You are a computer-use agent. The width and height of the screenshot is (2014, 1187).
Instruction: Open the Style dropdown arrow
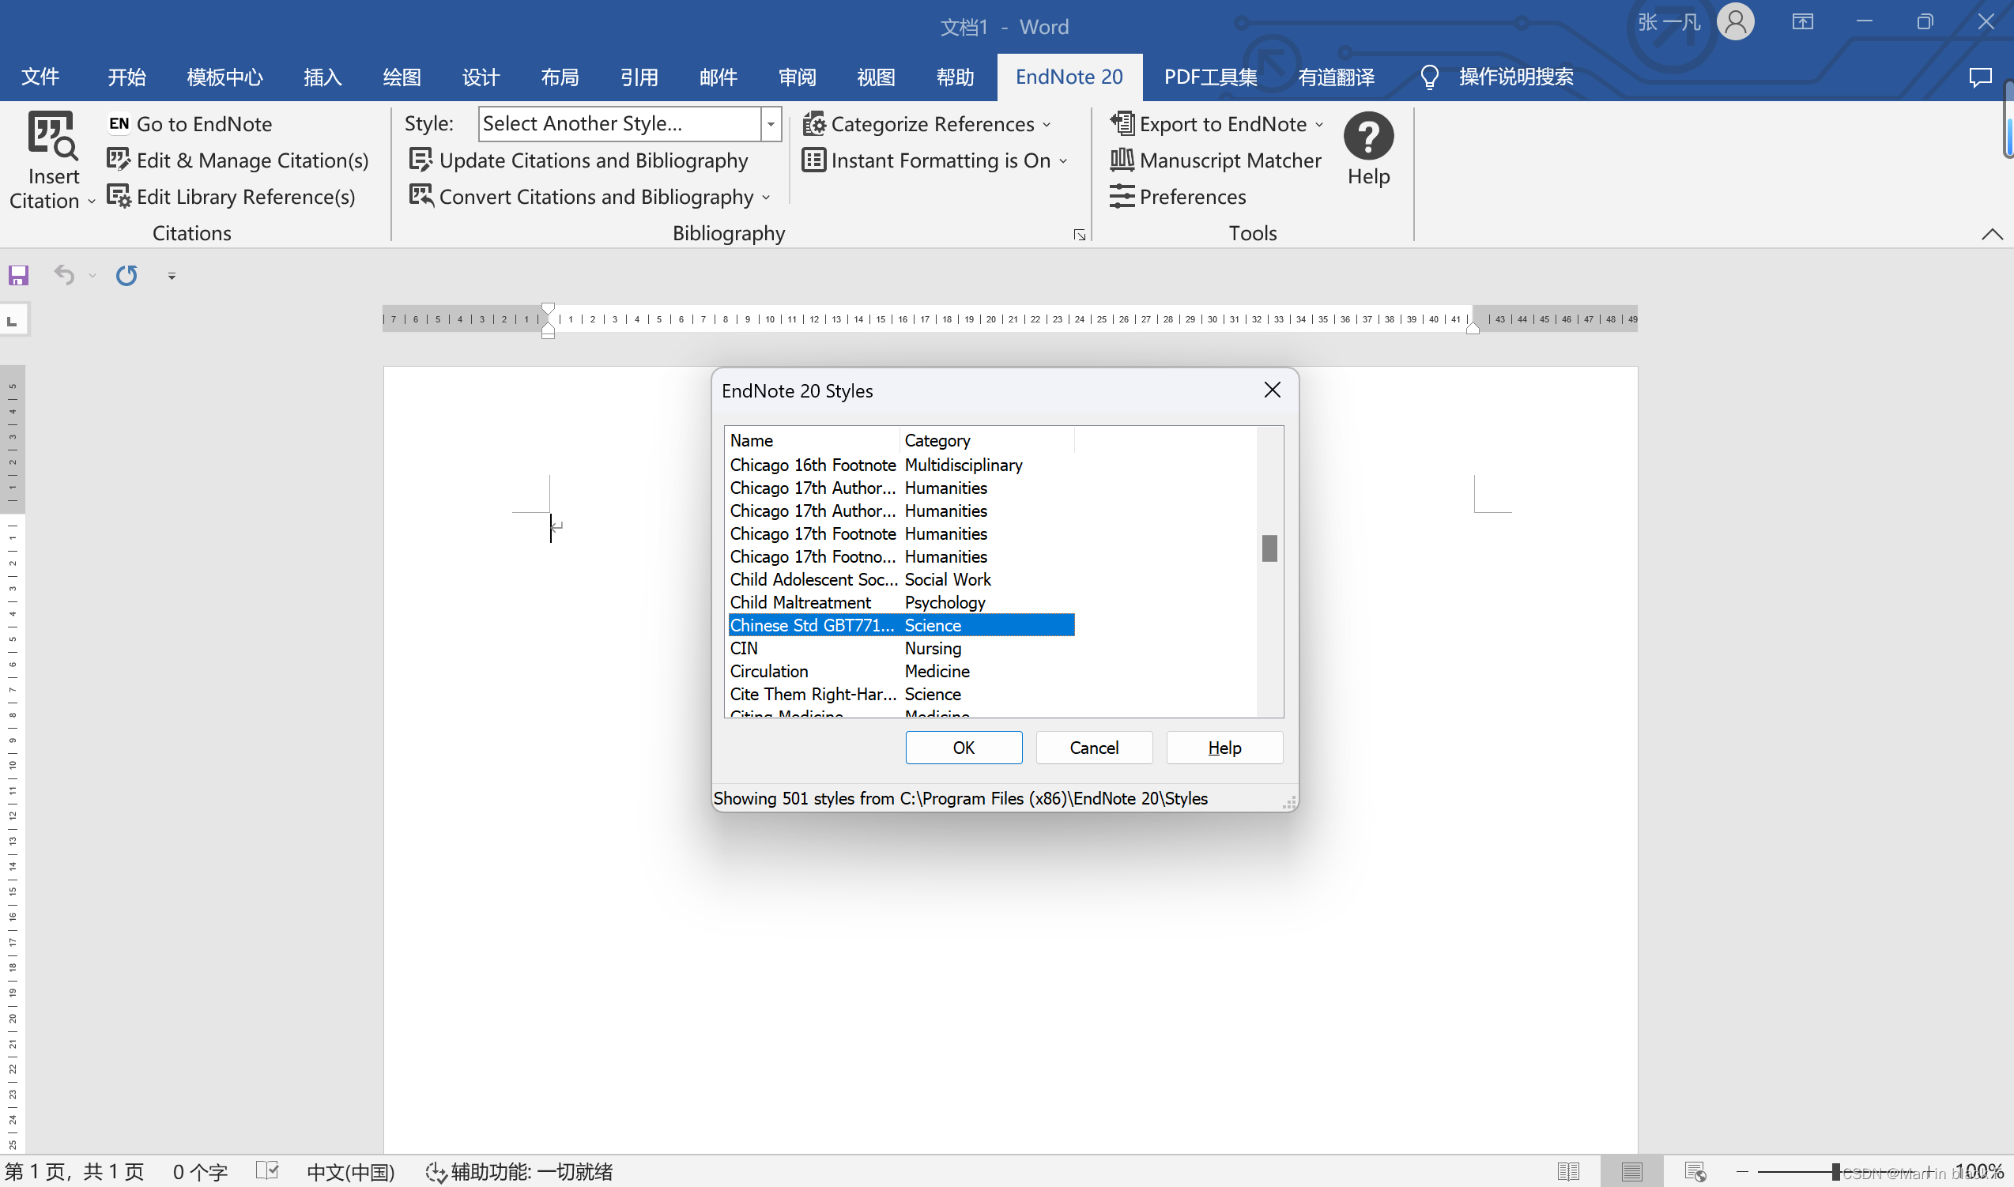click(x=771, y=124)
